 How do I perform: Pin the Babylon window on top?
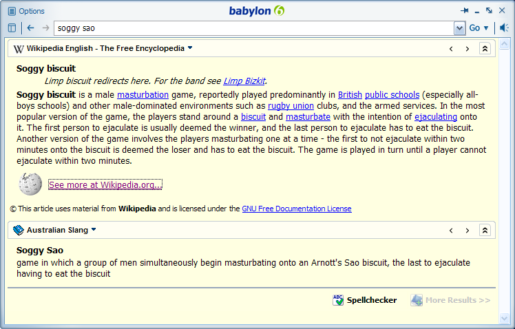coord(465,10)
